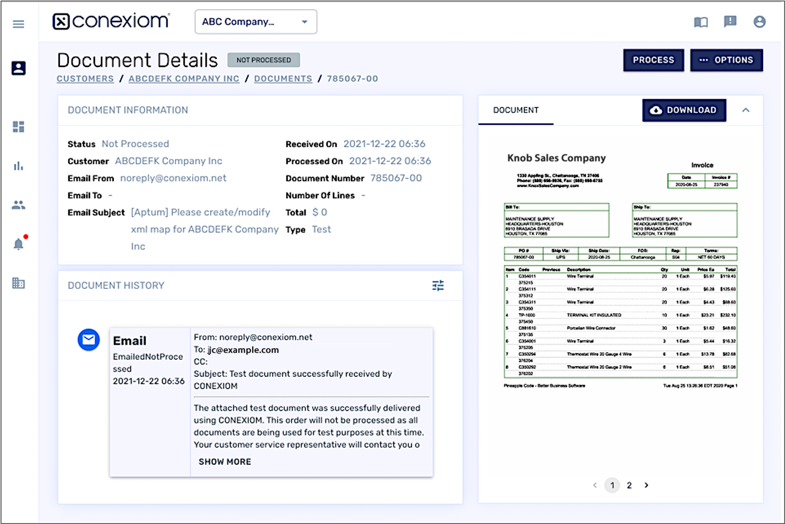
Task: Go to page 2 of document
Action: (x=629, y=486)
